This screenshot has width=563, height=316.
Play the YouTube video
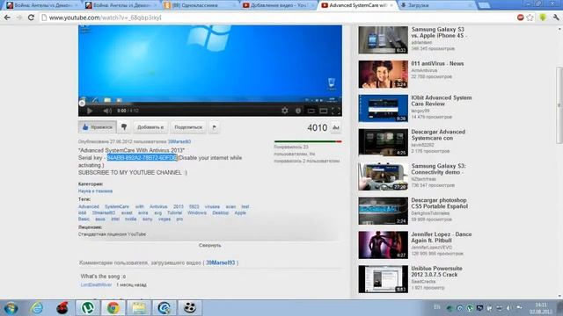(x=90, y=111)
